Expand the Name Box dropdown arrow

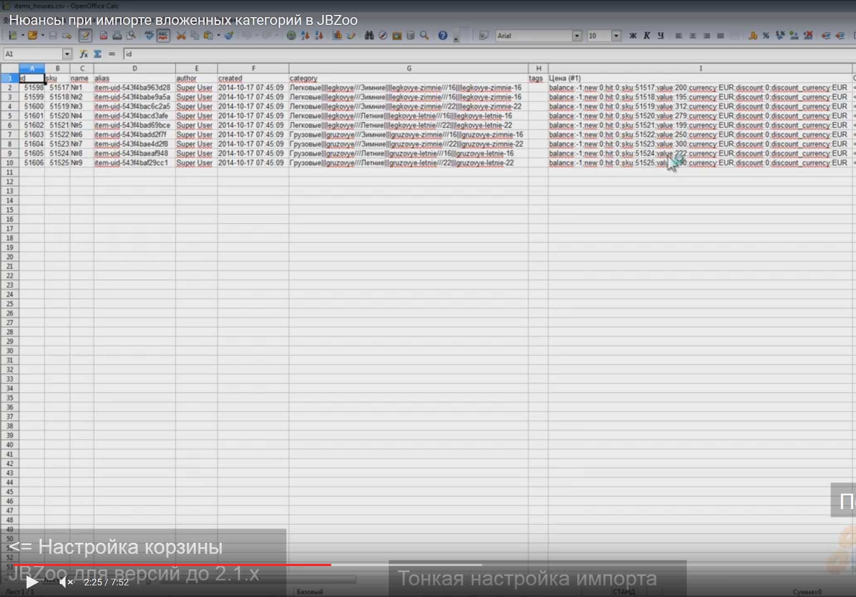coord(67,54)
